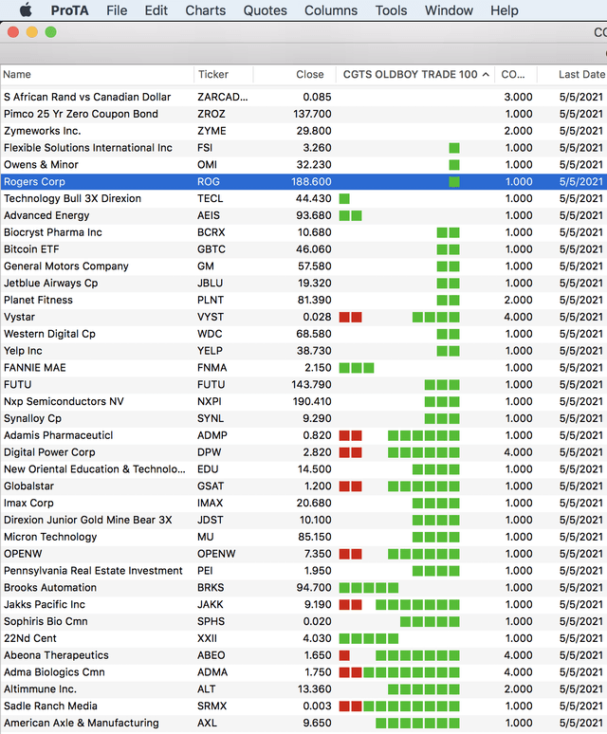
Task: Sort by the CO... column header
Action: tap(516, 74)
